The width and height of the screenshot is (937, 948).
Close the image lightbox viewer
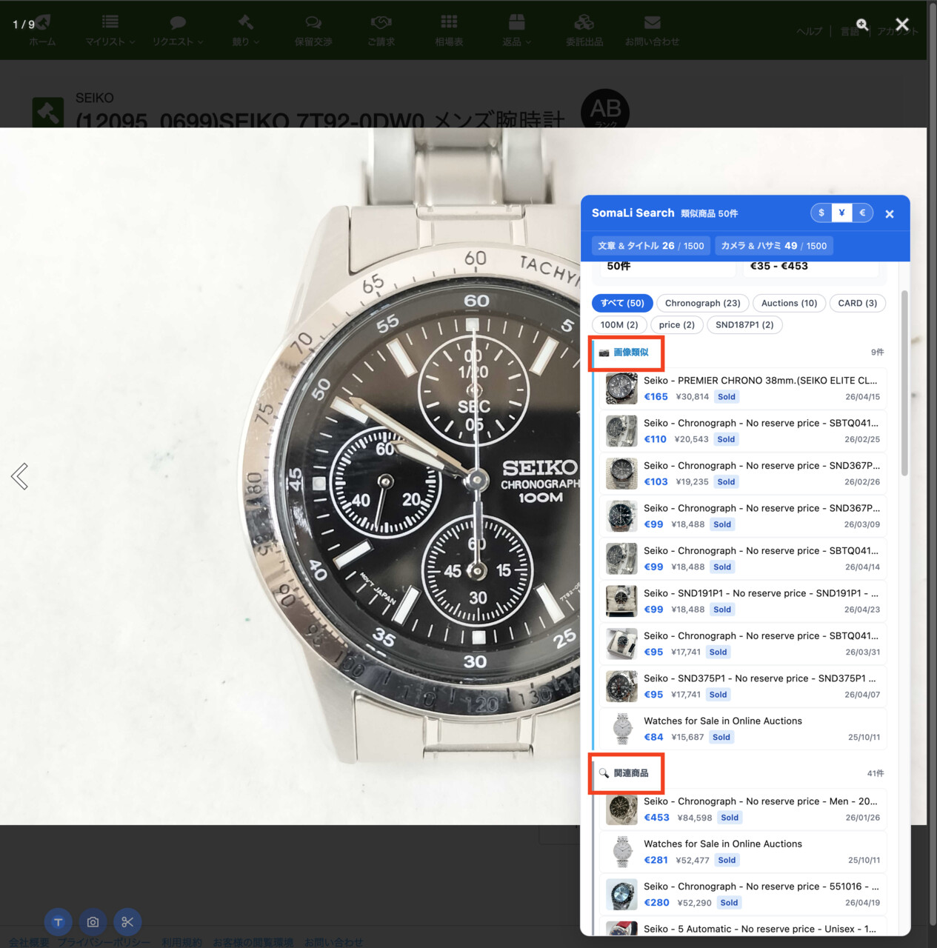[902, 24]
